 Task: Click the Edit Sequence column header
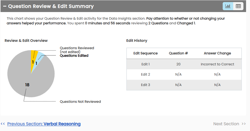(145, 53)
